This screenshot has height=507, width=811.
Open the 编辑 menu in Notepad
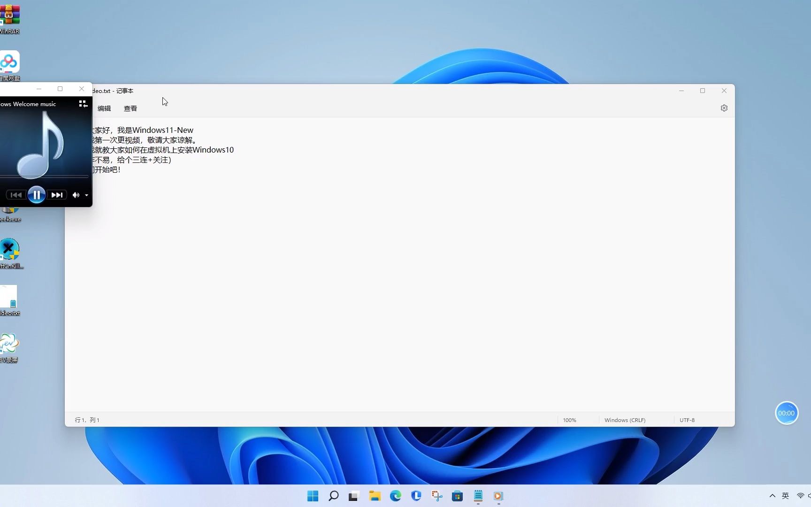tap(104, 108)
